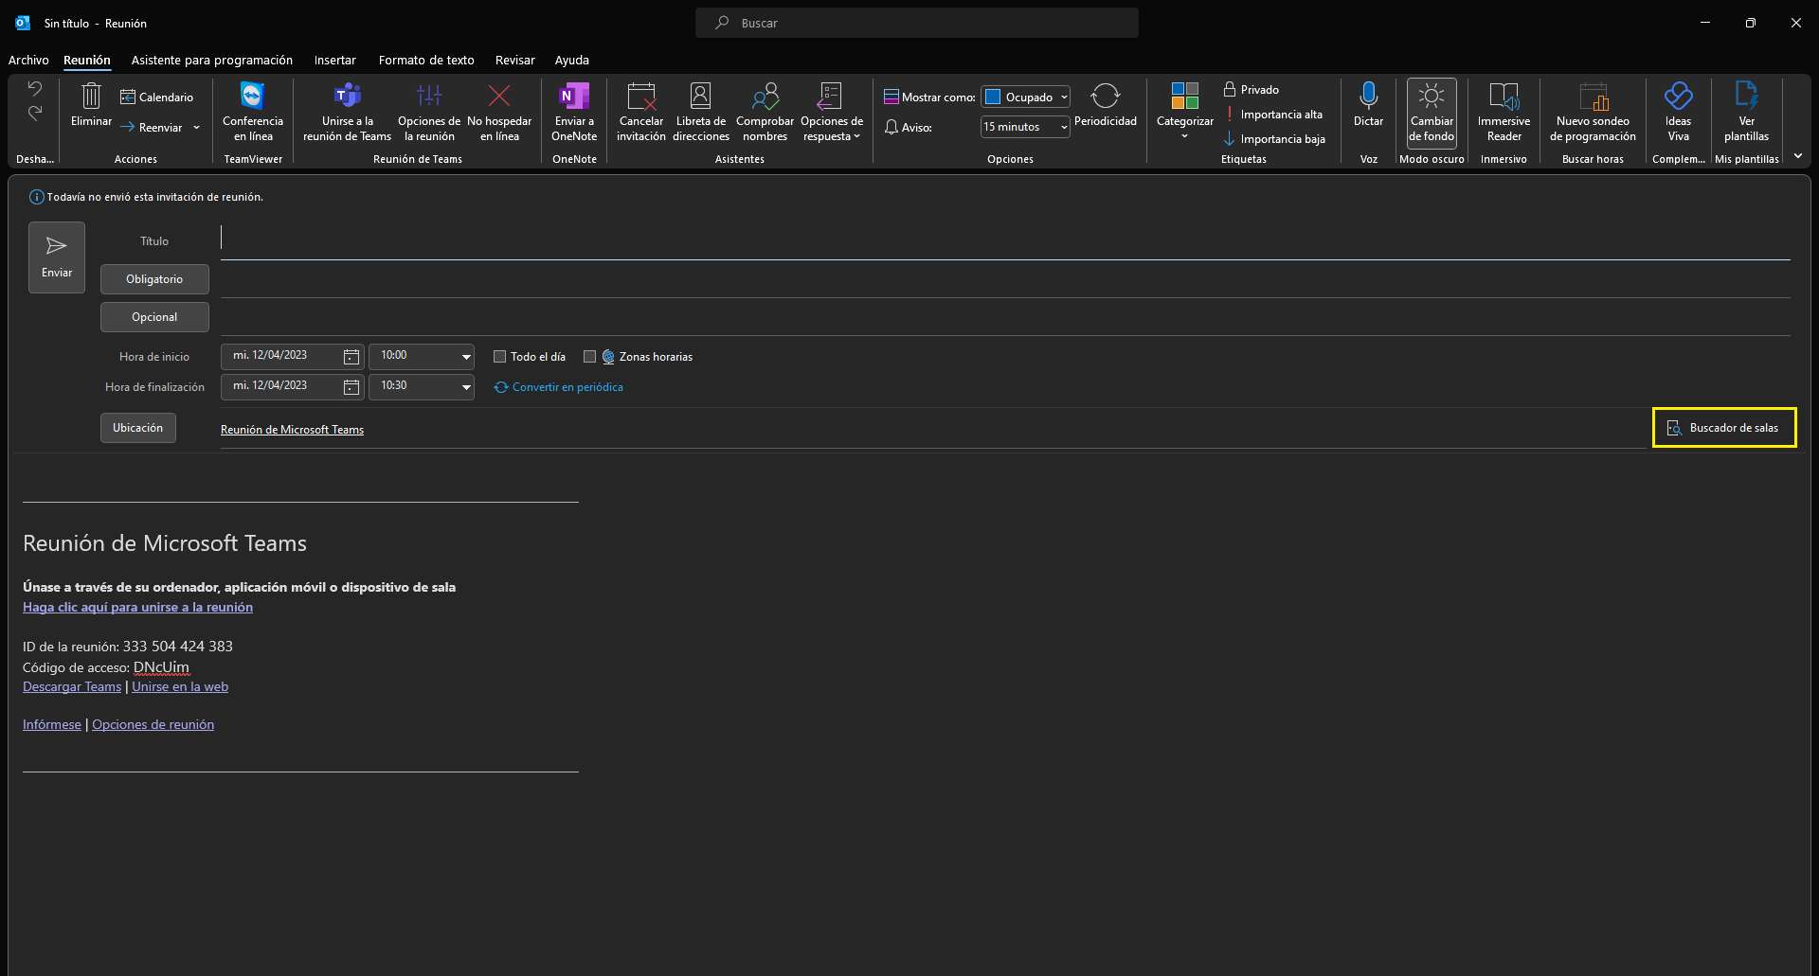Expand the ribbon options chevron at right
The height and width of the screenshot is (976, 1819).
click(1798, 156)
